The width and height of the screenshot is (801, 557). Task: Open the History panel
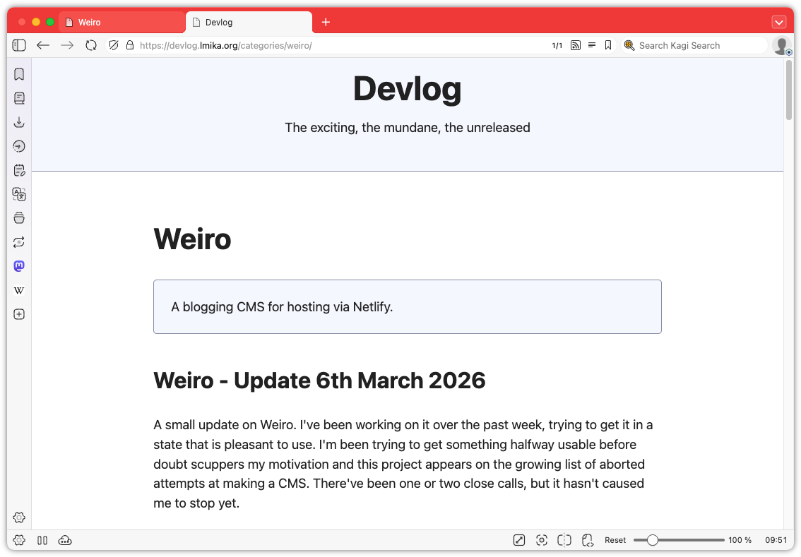(19, 146)
